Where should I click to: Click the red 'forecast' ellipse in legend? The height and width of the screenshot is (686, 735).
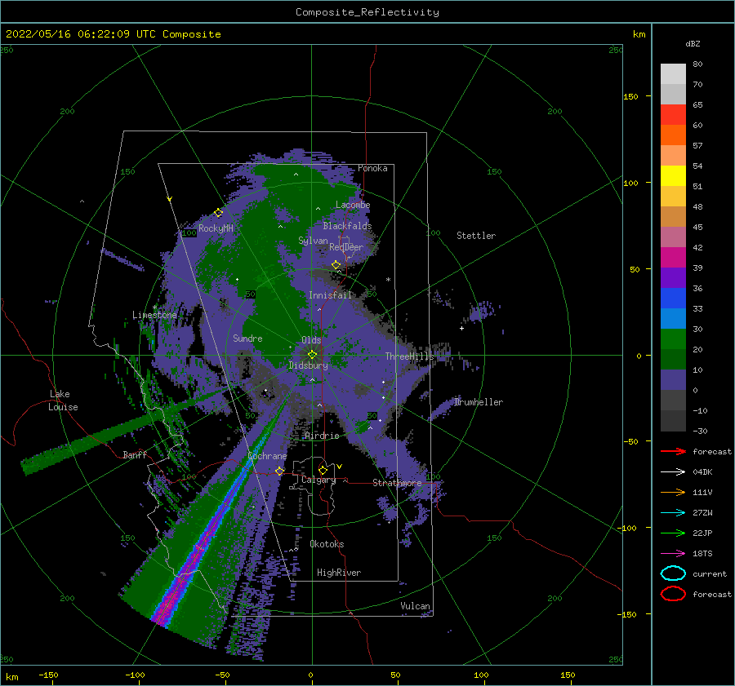click(673, 594)
